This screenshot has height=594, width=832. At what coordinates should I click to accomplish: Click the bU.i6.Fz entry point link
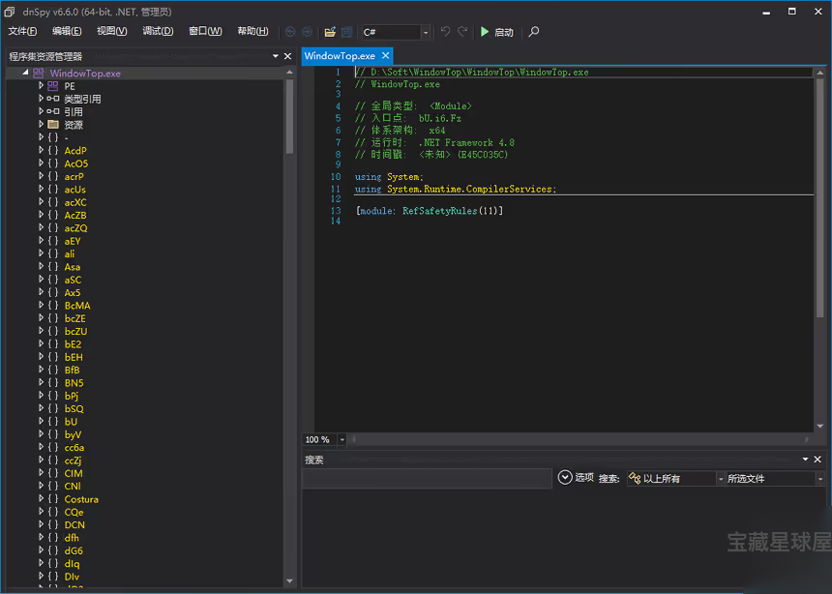pyautogui.click(x=439, y=118)
